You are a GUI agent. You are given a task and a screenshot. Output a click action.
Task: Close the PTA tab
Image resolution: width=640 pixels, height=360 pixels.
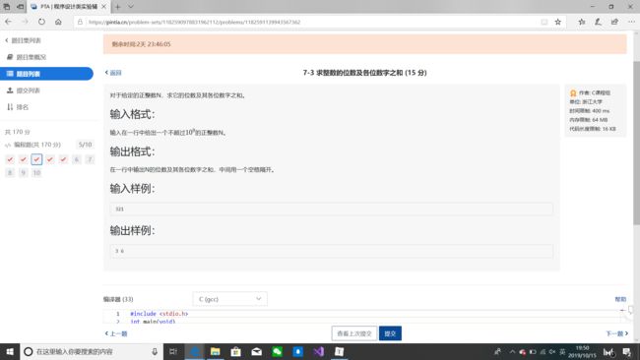click(x=103, y=7)
